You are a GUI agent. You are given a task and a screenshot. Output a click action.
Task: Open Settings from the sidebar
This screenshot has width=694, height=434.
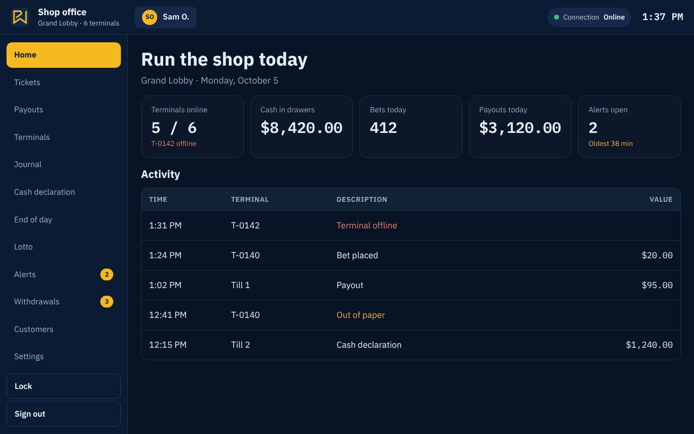pyautogui.click(x=63, y=356)
